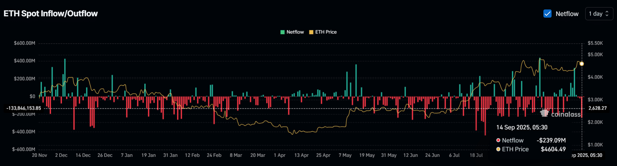Toggle the yellow ETH Price legend swatch
Viewport: 617px width, 166px height.
click(311, 32)
